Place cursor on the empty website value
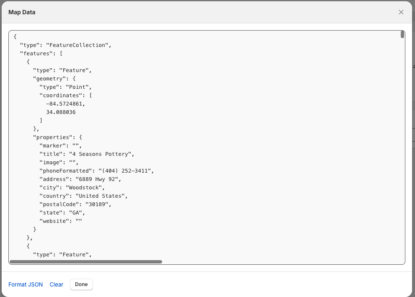The height and width of the screenshot is (297, 415). [78, 221]
